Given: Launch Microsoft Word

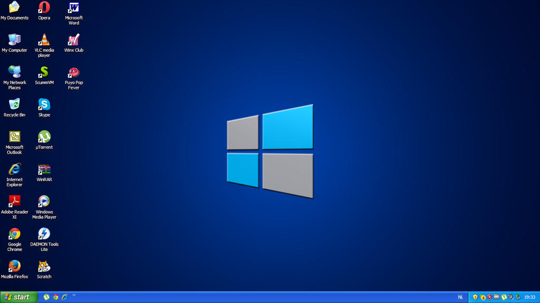Looking at the screenshot, I should pyautogui.click(x=73, y=8).
